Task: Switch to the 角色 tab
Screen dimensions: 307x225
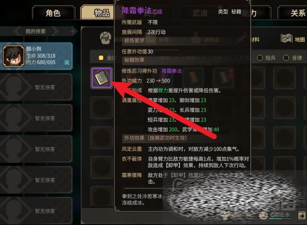Action: pyautogui.click(x=53, y=13)
